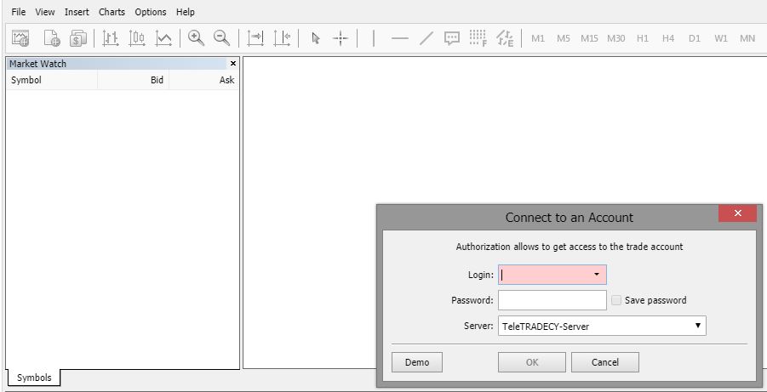Screen dimensions: 767x392
Task: Open the Help menu
Action: tap(186, 12)
